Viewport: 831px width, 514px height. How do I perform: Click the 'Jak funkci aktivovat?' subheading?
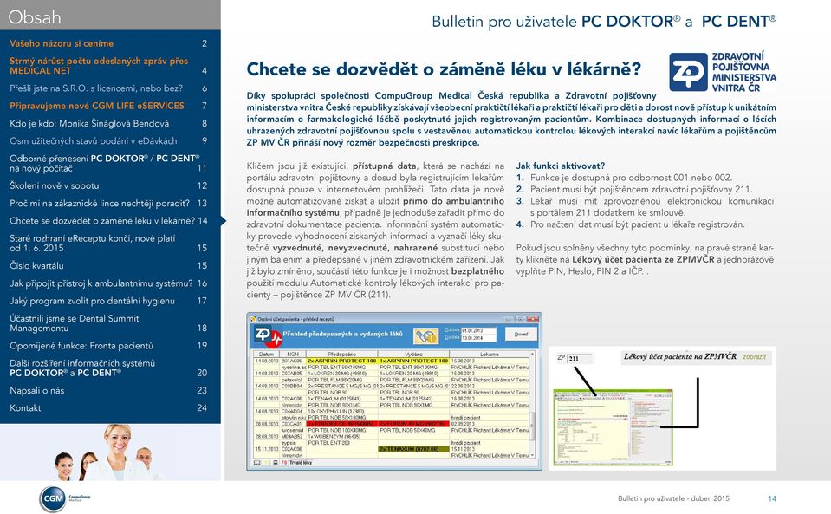click(560, 166)
